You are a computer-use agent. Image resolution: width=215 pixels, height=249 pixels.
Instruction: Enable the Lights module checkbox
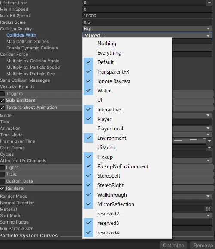2,168
